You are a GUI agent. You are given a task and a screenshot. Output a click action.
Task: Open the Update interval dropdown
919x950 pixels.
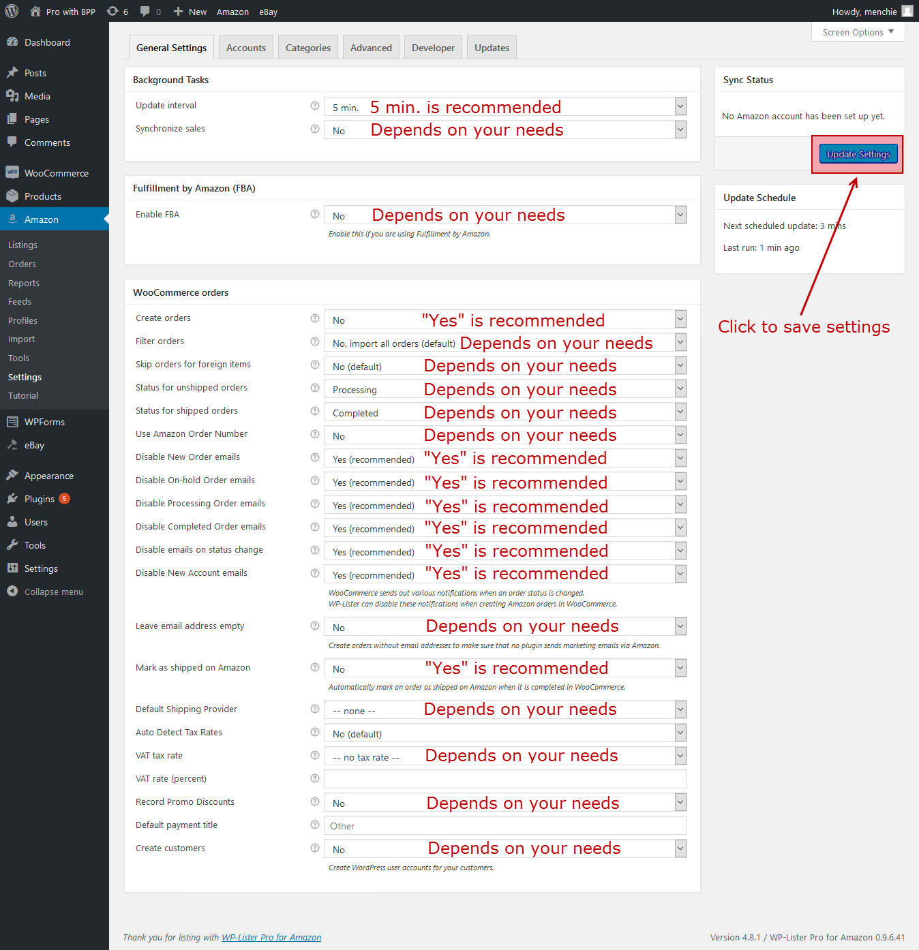(505, 106)
